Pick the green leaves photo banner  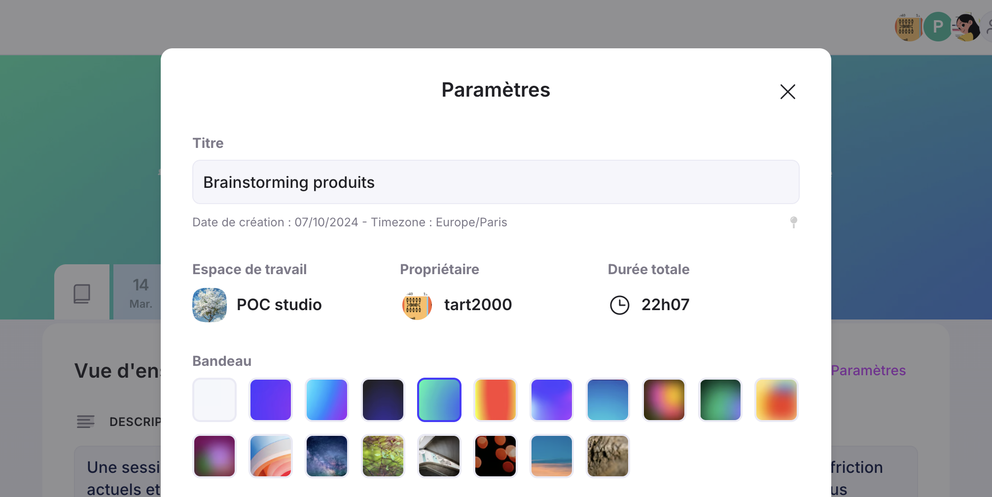pos(383,456)
